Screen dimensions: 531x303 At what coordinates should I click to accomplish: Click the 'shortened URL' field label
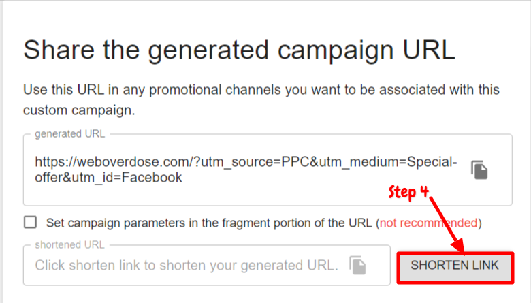click(69, 244)
